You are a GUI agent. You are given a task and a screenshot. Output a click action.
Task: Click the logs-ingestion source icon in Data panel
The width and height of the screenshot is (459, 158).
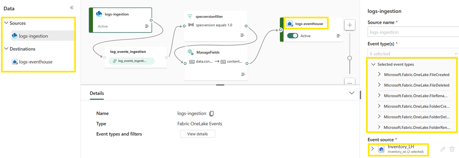pyautogui.click(x=15, y=36)
